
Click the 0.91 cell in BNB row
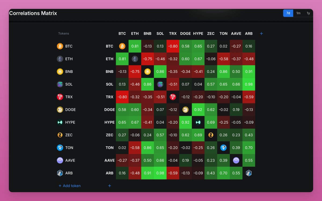point(249,72)
